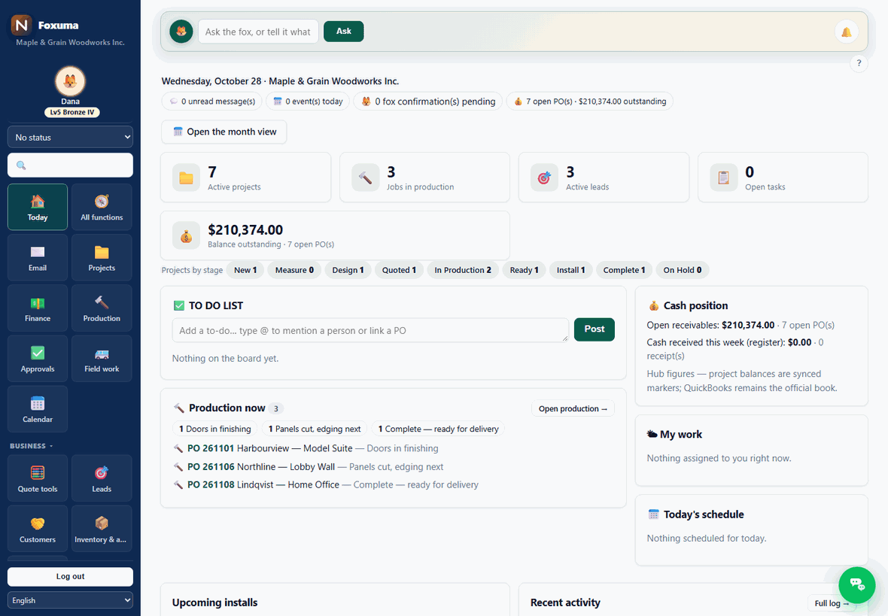The height and width of the screenshot is (616, 888).
Task: Click the 0 events today chip
Action: (x=308, y=102)
